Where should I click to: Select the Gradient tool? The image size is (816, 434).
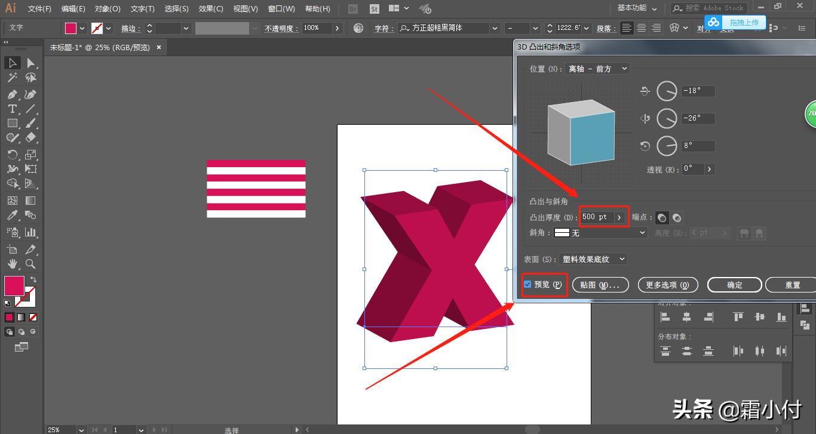click(30, 201)
